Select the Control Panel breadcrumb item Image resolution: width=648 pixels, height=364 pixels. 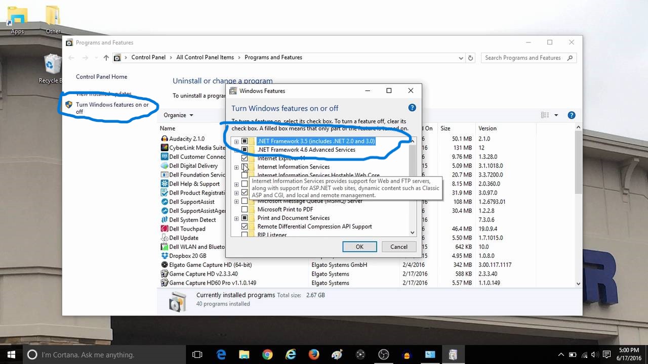(x=148, y=58)
